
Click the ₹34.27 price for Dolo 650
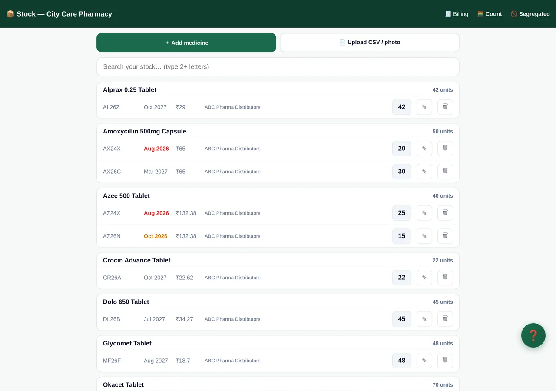tap(185, 319)
